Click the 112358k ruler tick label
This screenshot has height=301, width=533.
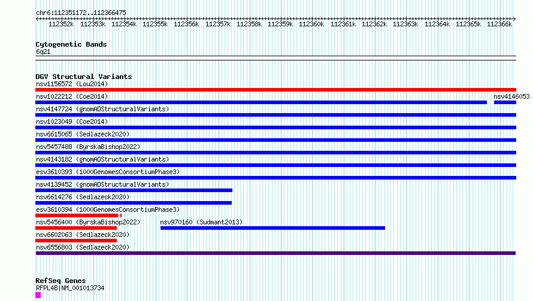pos(249,24)
